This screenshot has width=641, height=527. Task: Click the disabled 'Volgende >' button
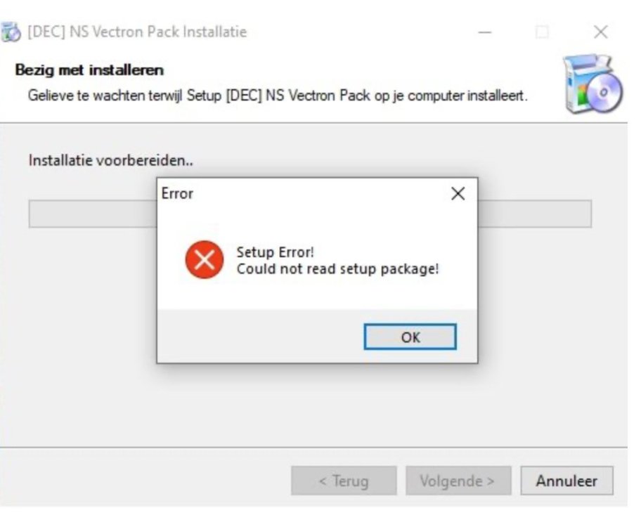pos(457,481)
